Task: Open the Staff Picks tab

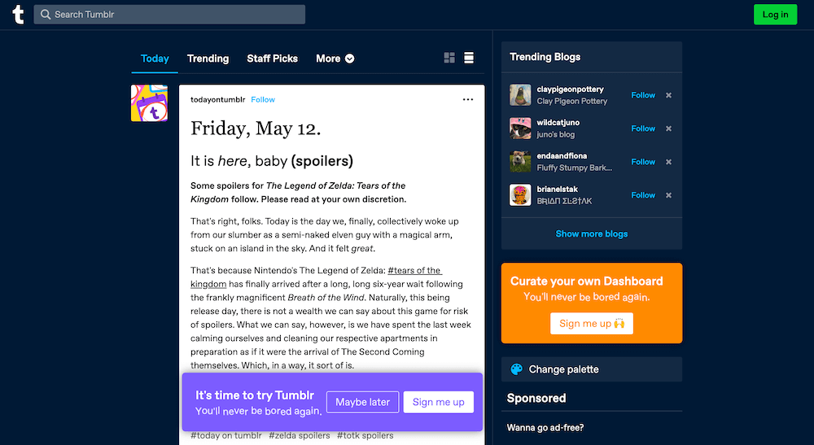Action: click(272, 59)
